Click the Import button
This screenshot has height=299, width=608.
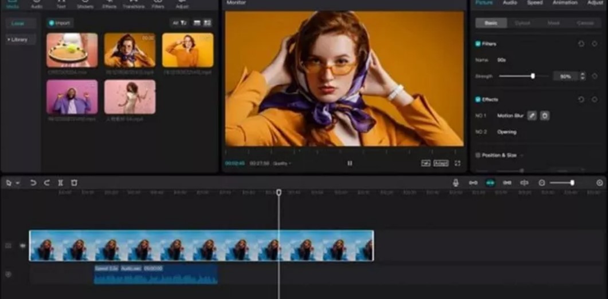pyautogui.click(x=60, y=23)
